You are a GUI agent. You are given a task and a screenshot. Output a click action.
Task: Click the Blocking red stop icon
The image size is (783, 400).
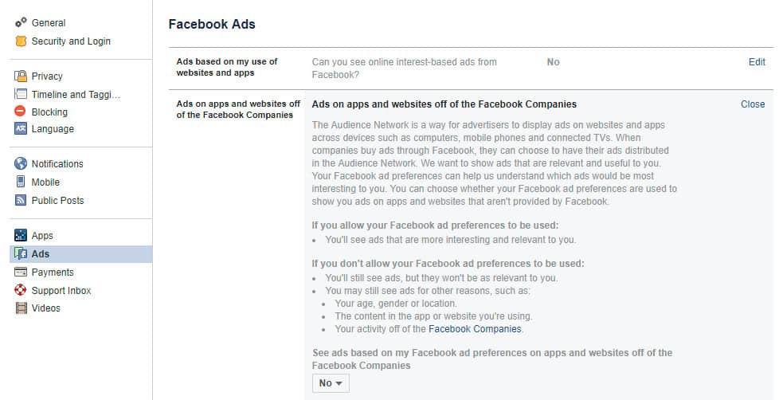click(x=21, y=112)
